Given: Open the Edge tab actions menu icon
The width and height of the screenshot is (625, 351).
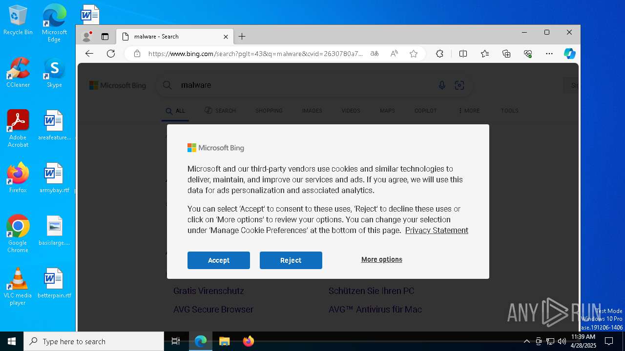Looking at the screenshot, I should point(104,37).
